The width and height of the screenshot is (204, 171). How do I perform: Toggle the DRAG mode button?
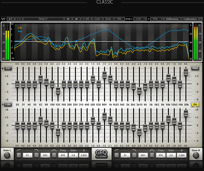coord(195,68)
